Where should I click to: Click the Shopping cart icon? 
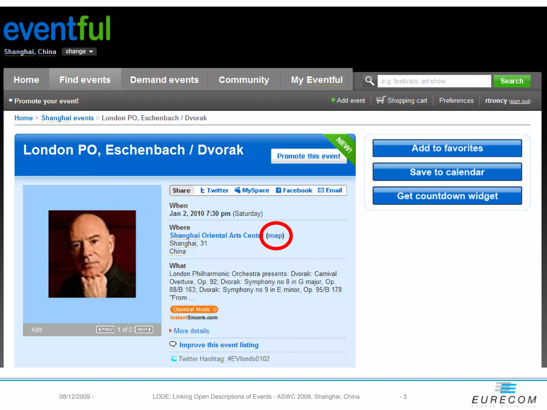(381, 100)
